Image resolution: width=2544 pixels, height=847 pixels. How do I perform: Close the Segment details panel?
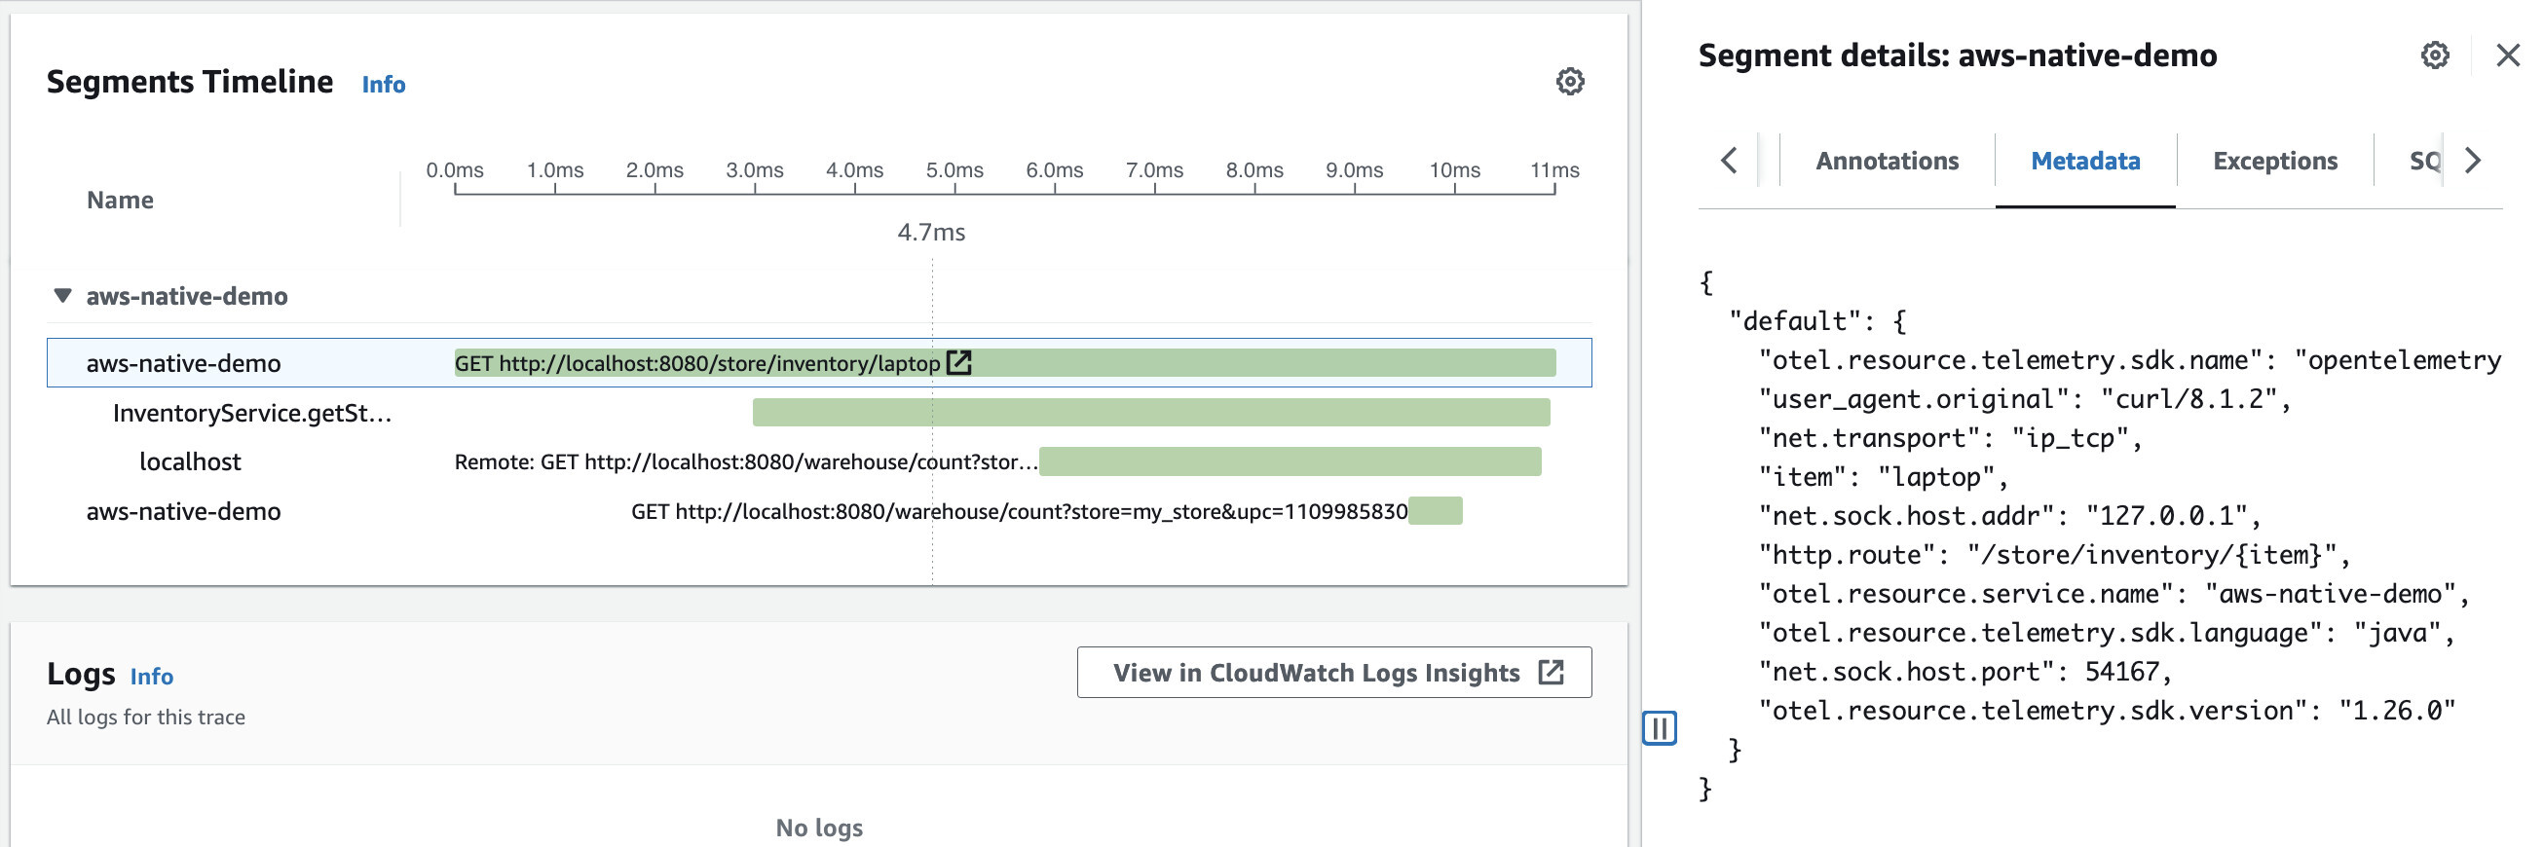(x=2507, y=55)
